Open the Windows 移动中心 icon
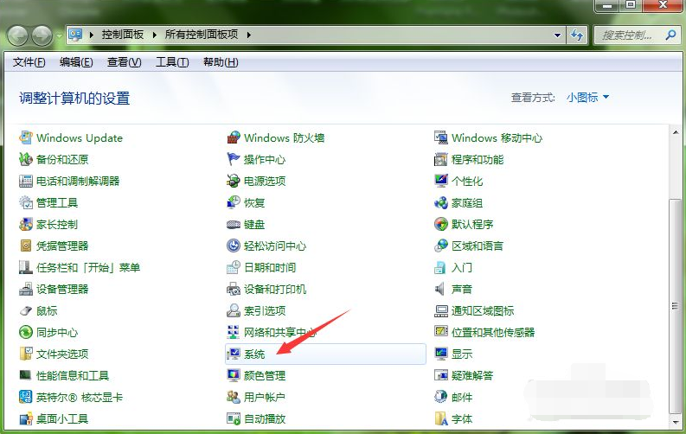This screenshot has height=434, width=686. pos(441,137)
